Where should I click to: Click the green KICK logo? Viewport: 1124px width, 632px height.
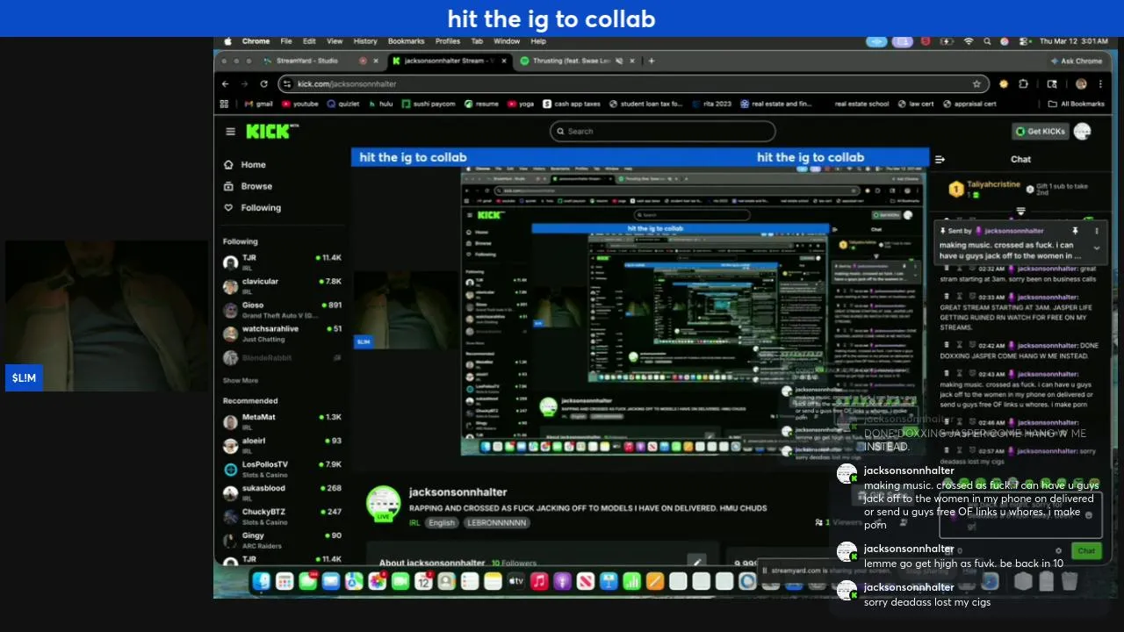click(x=269, y=131)
